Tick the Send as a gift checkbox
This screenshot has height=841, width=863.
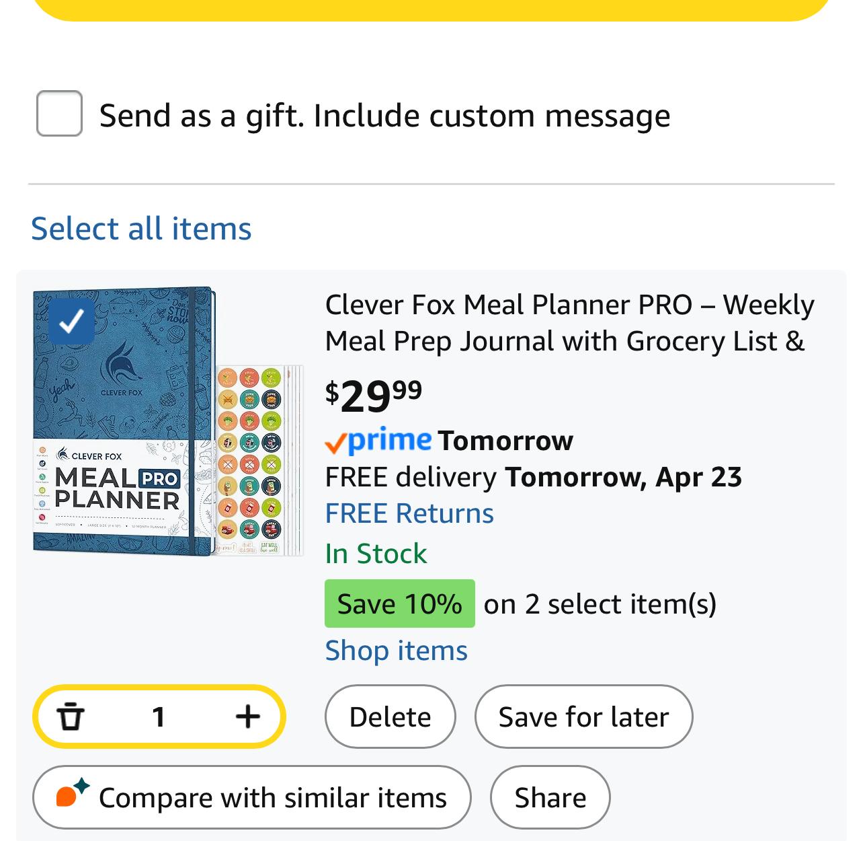click(x=59, y=114)
